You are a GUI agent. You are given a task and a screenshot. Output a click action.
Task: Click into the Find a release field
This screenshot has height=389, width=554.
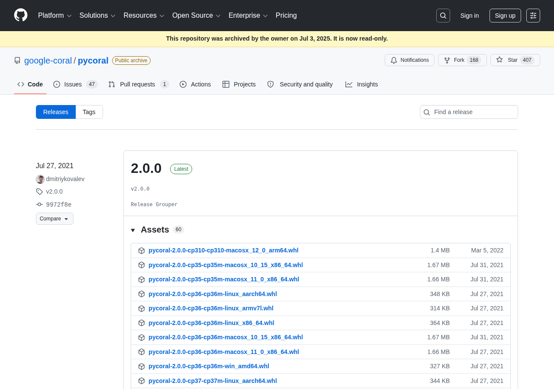coord(469,112)
